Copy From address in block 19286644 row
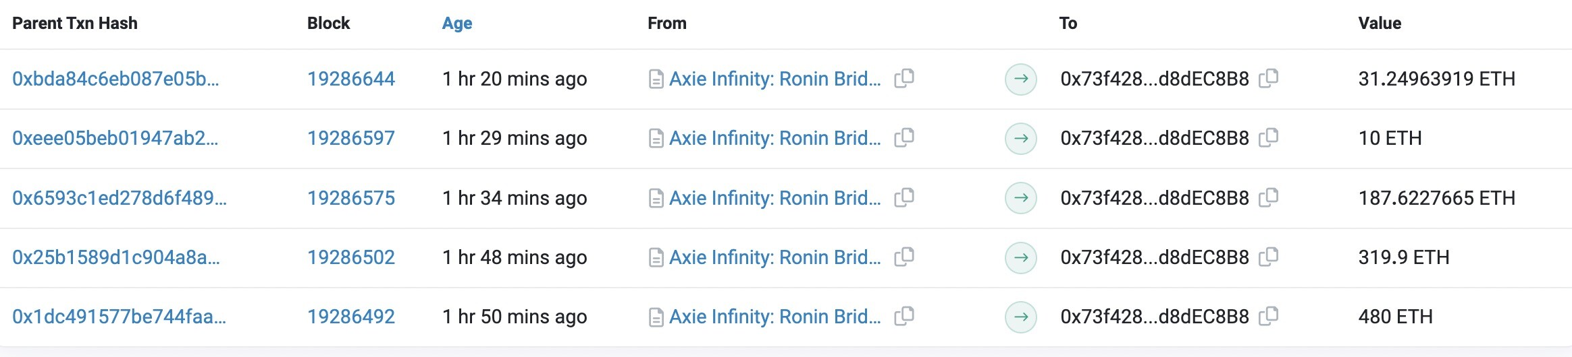This screenshot has width=1572, height=357. pos(904,78)
